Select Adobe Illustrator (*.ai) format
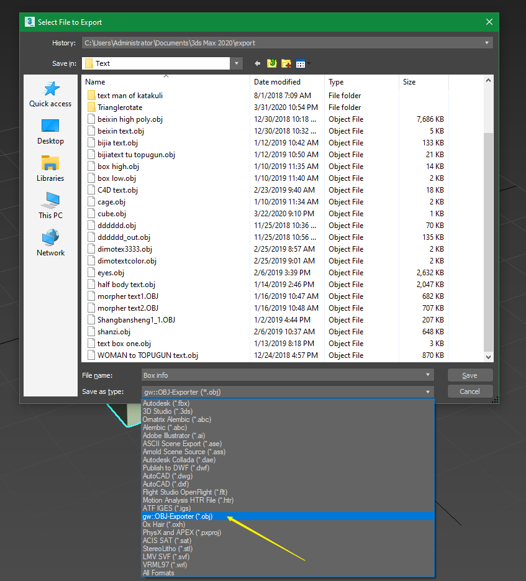Viewport: 526px width, 581px height. [174, 436]
